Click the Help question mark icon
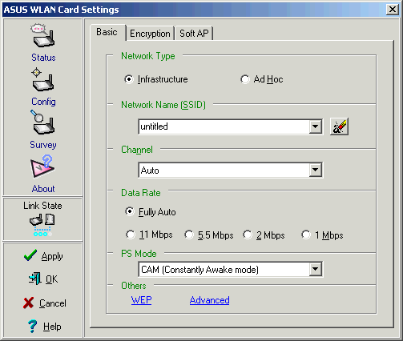The height and width of the screenshot is (341, 403). tap(32, 326)
